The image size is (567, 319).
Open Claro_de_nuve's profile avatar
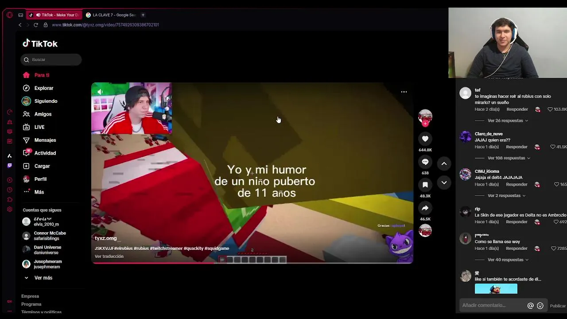[x=465, y=136]
